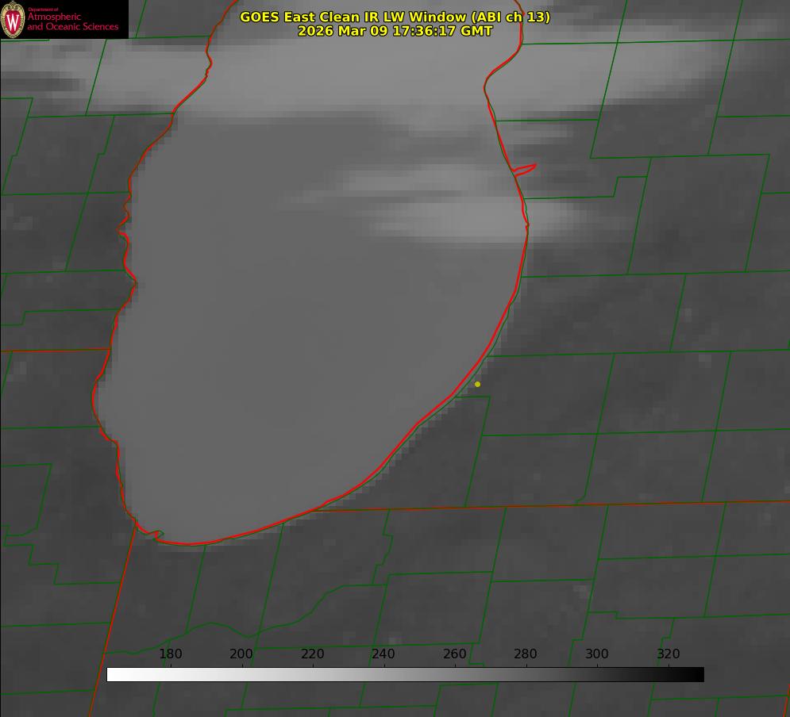Click the yellow dot marker near the shoreline
This screenshot has width=790, height=717.
477,385
